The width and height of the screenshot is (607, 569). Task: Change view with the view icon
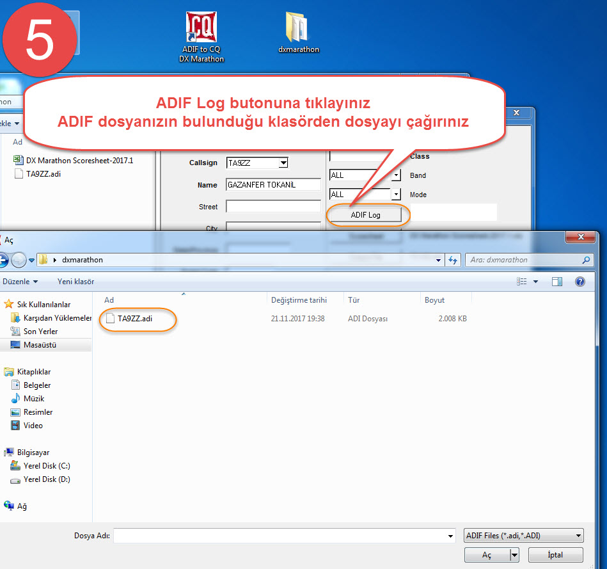(x=521, y=282)
